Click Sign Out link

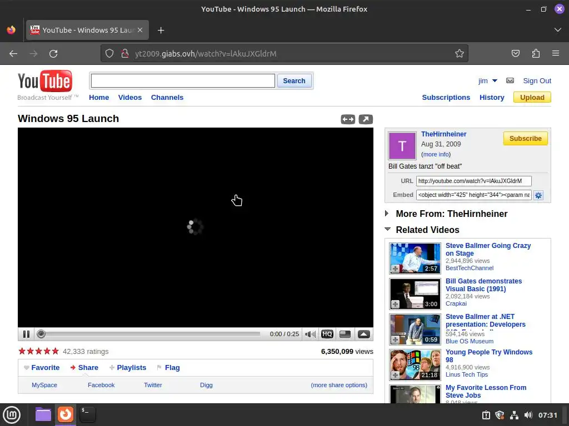(x=537, y=81)
